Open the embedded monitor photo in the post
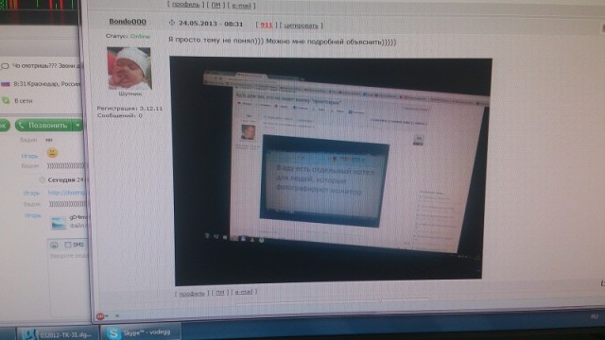 tap(330, 170)
